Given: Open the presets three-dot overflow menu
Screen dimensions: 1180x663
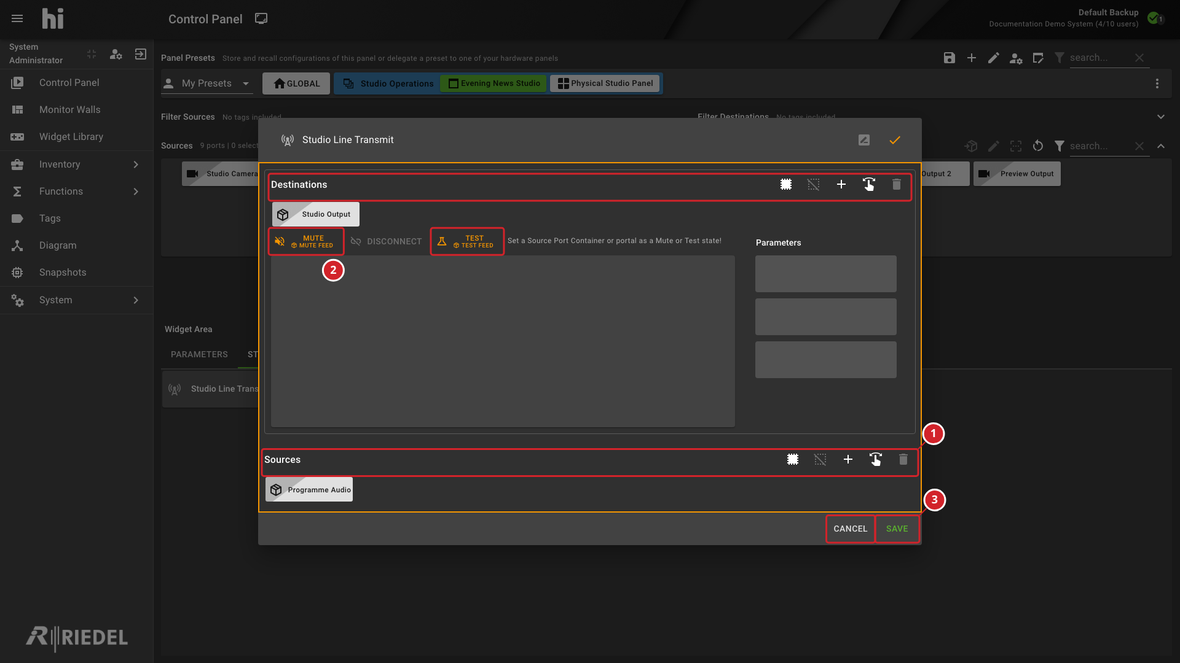Looking at the screenshot, I should [x=1157, y=83].
